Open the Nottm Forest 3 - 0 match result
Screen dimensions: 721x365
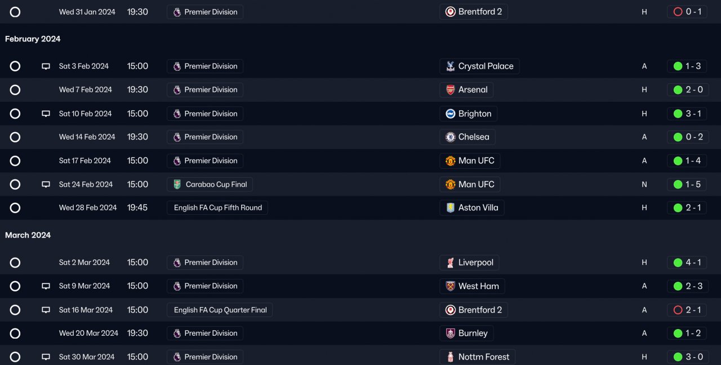688,357
